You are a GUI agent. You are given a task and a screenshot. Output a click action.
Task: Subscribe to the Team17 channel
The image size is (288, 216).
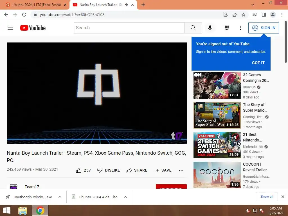[171, 187]
